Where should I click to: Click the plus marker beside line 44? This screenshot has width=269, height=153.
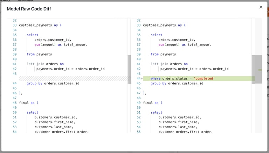coord(142,78)
